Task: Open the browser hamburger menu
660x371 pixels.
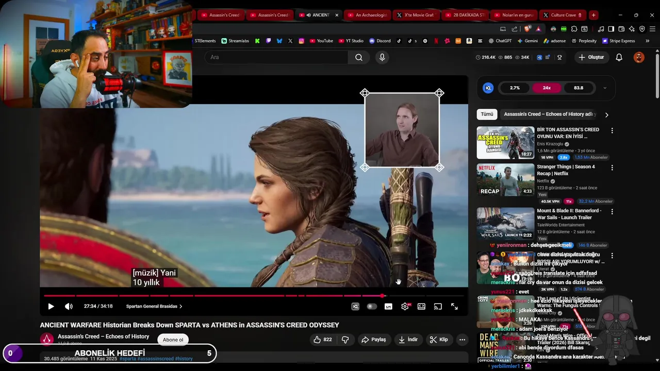Action: tap(652, 29)
